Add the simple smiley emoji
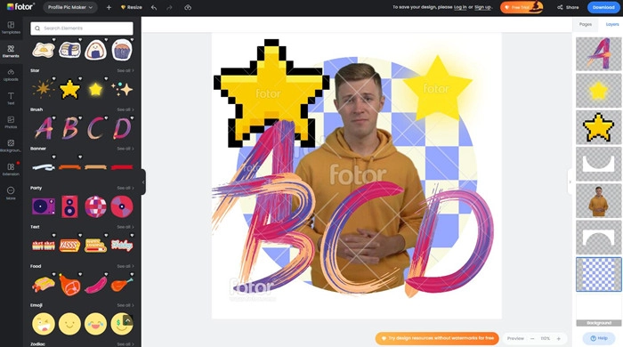Viewport: 623px width, 347px height. [69, 324]
